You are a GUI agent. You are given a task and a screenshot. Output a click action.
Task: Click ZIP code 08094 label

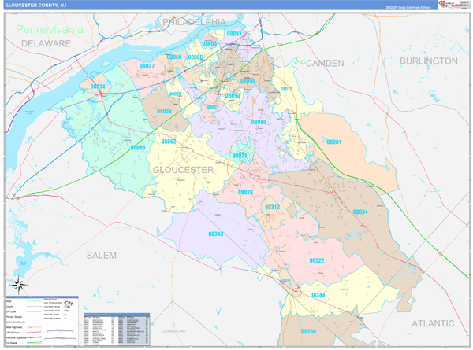[x=360, y=212]
